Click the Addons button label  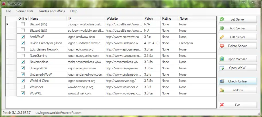(x=237, y=90)
